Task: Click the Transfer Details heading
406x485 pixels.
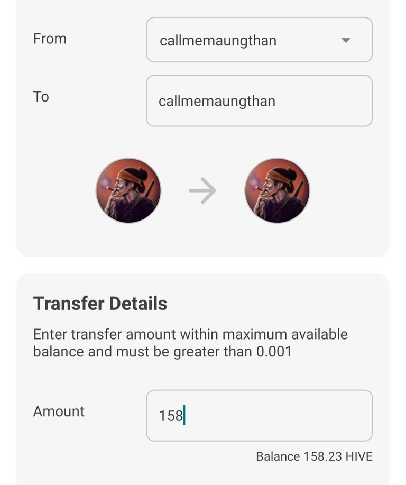Action: tap(100, 304)
